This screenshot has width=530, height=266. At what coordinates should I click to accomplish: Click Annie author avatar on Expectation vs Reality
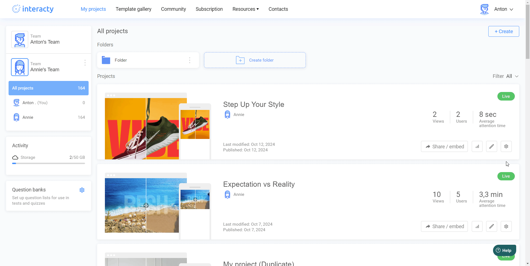coord(227,194)
